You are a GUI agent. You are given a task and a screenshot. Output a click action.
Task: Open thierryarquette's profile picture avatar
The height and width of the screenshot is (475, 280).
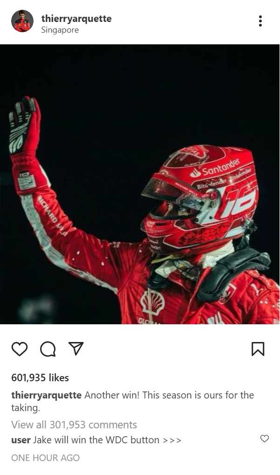click(22, 21)
